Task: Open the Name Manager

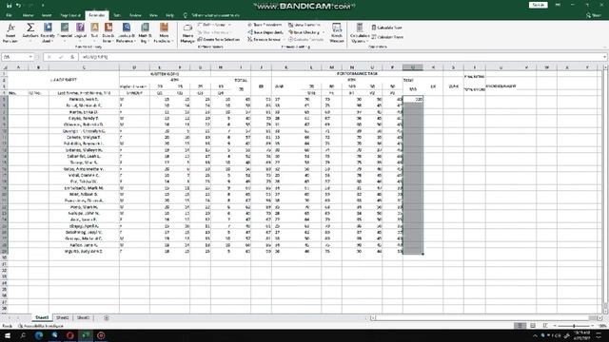Action: (x=187, y=32)
